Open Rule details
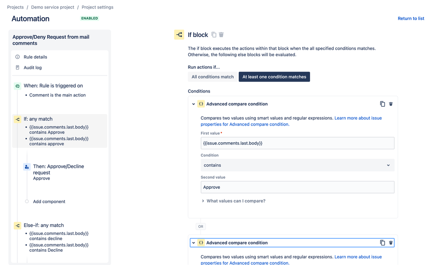429x265 pixels. click(35, 57)
